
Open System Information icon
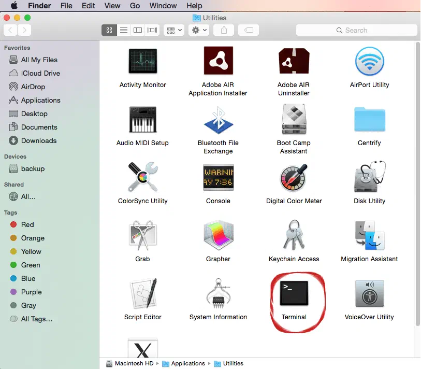click(219, 293)
